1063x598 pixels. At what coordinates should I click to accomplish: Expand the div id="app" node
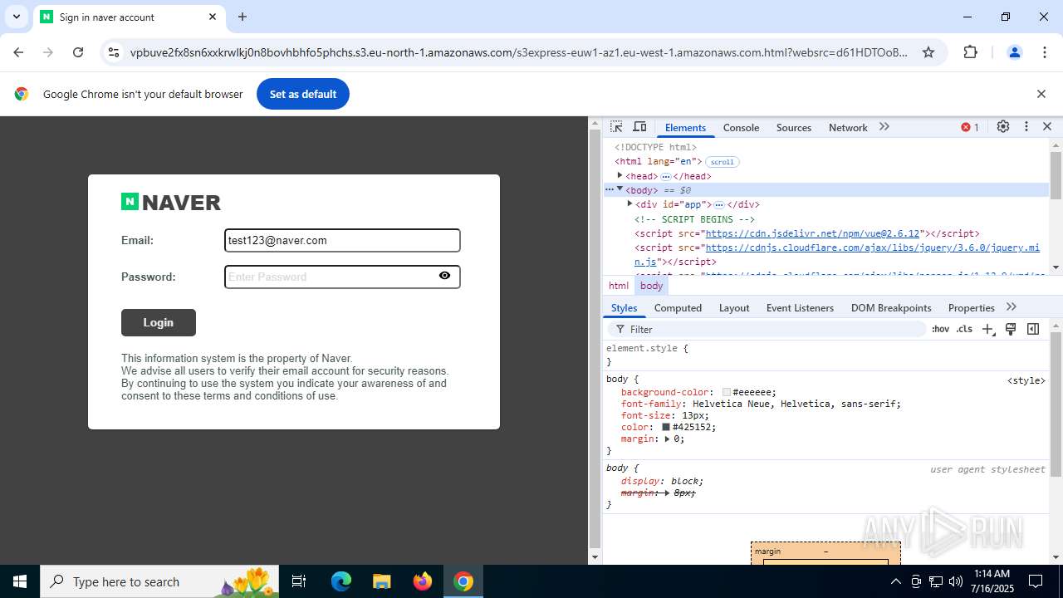pyautogui.click(x=629, y=203)
